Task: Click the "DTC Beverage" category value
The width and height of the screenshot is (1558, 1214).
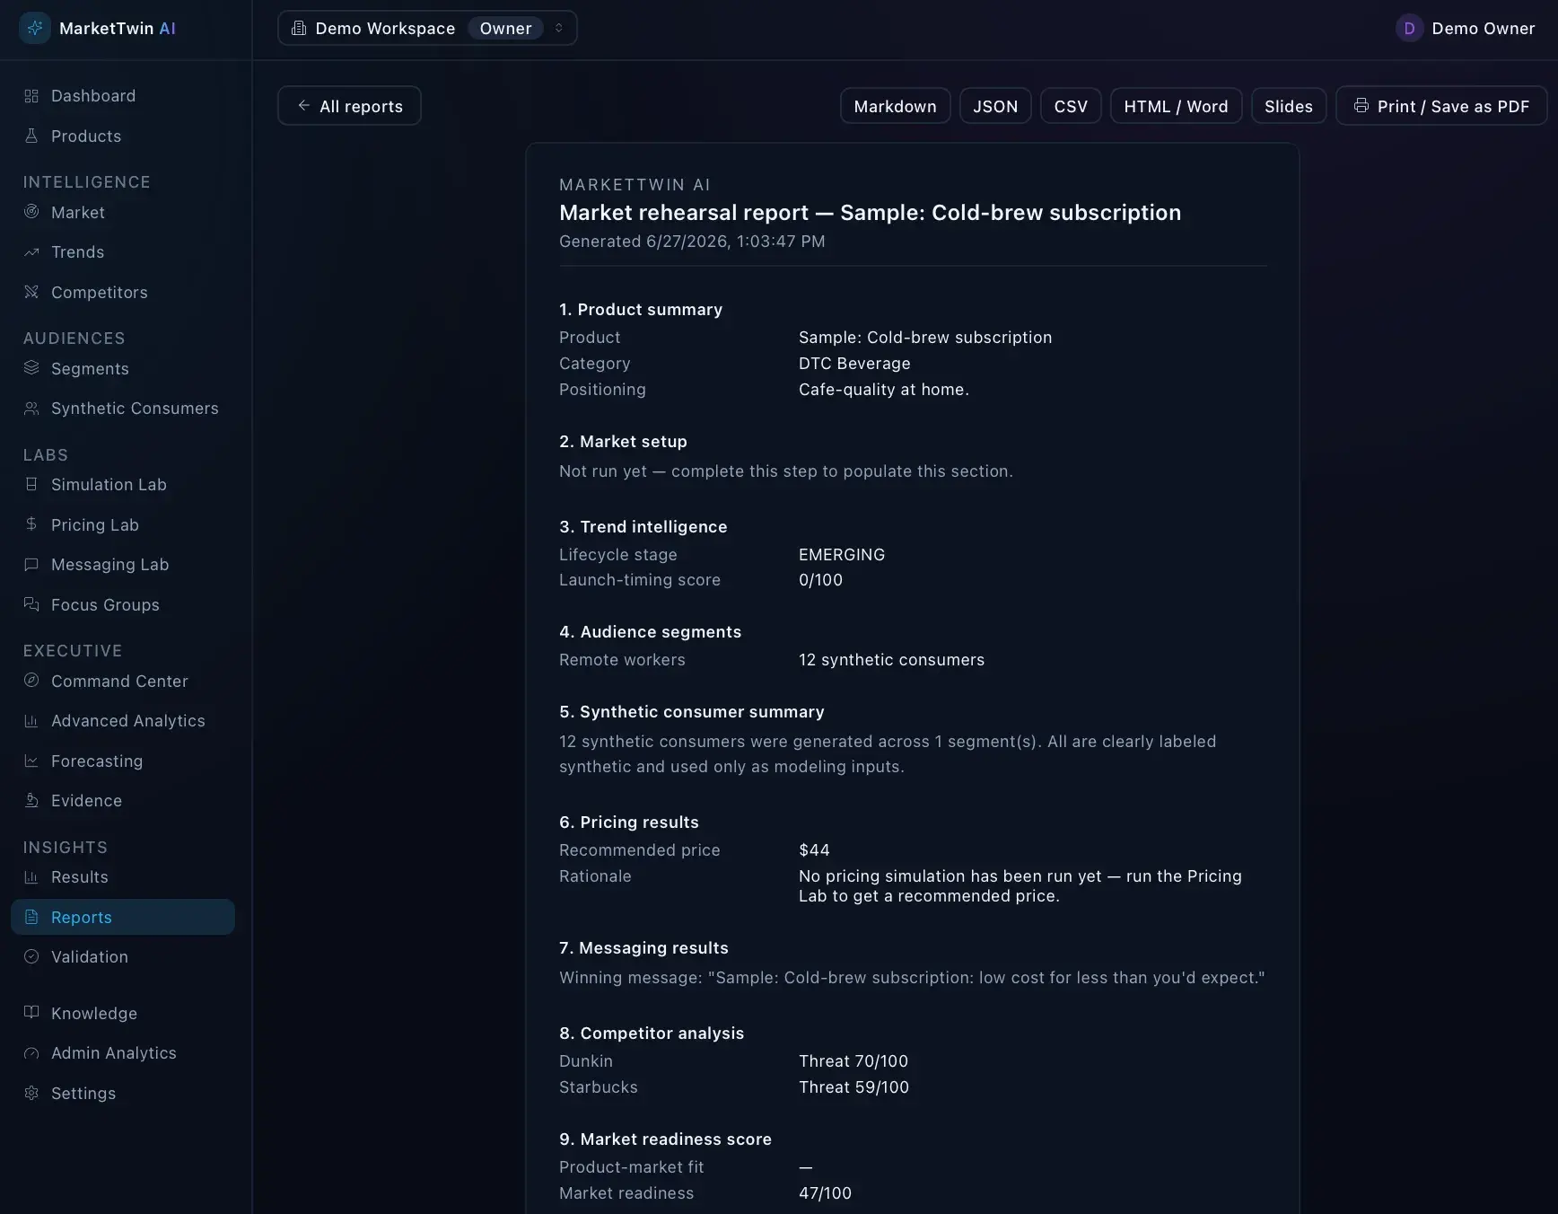Action: [854, 364]
